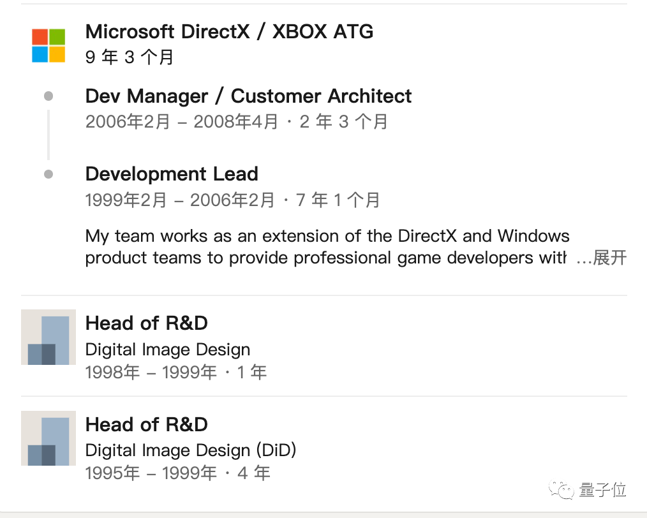Click the first Head of R&D title

(x=146, y=323)
